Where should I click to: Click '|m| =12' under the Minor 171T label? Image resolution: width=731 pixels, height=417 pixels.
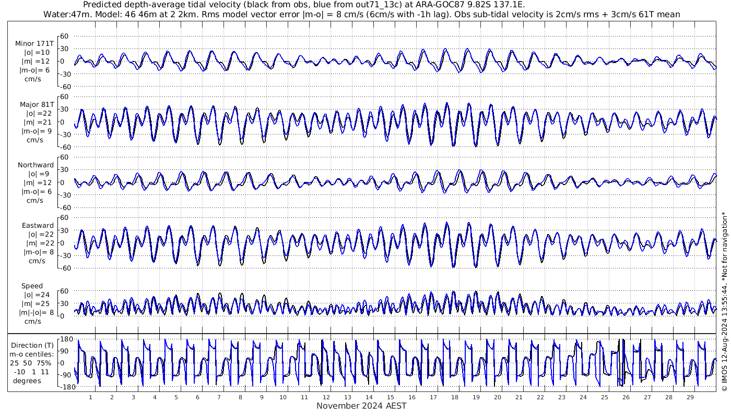coord(37,62)
